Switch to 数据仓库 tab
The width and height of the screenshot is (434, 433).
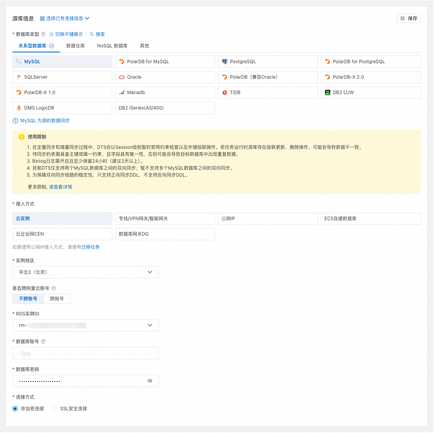(76, 46)
